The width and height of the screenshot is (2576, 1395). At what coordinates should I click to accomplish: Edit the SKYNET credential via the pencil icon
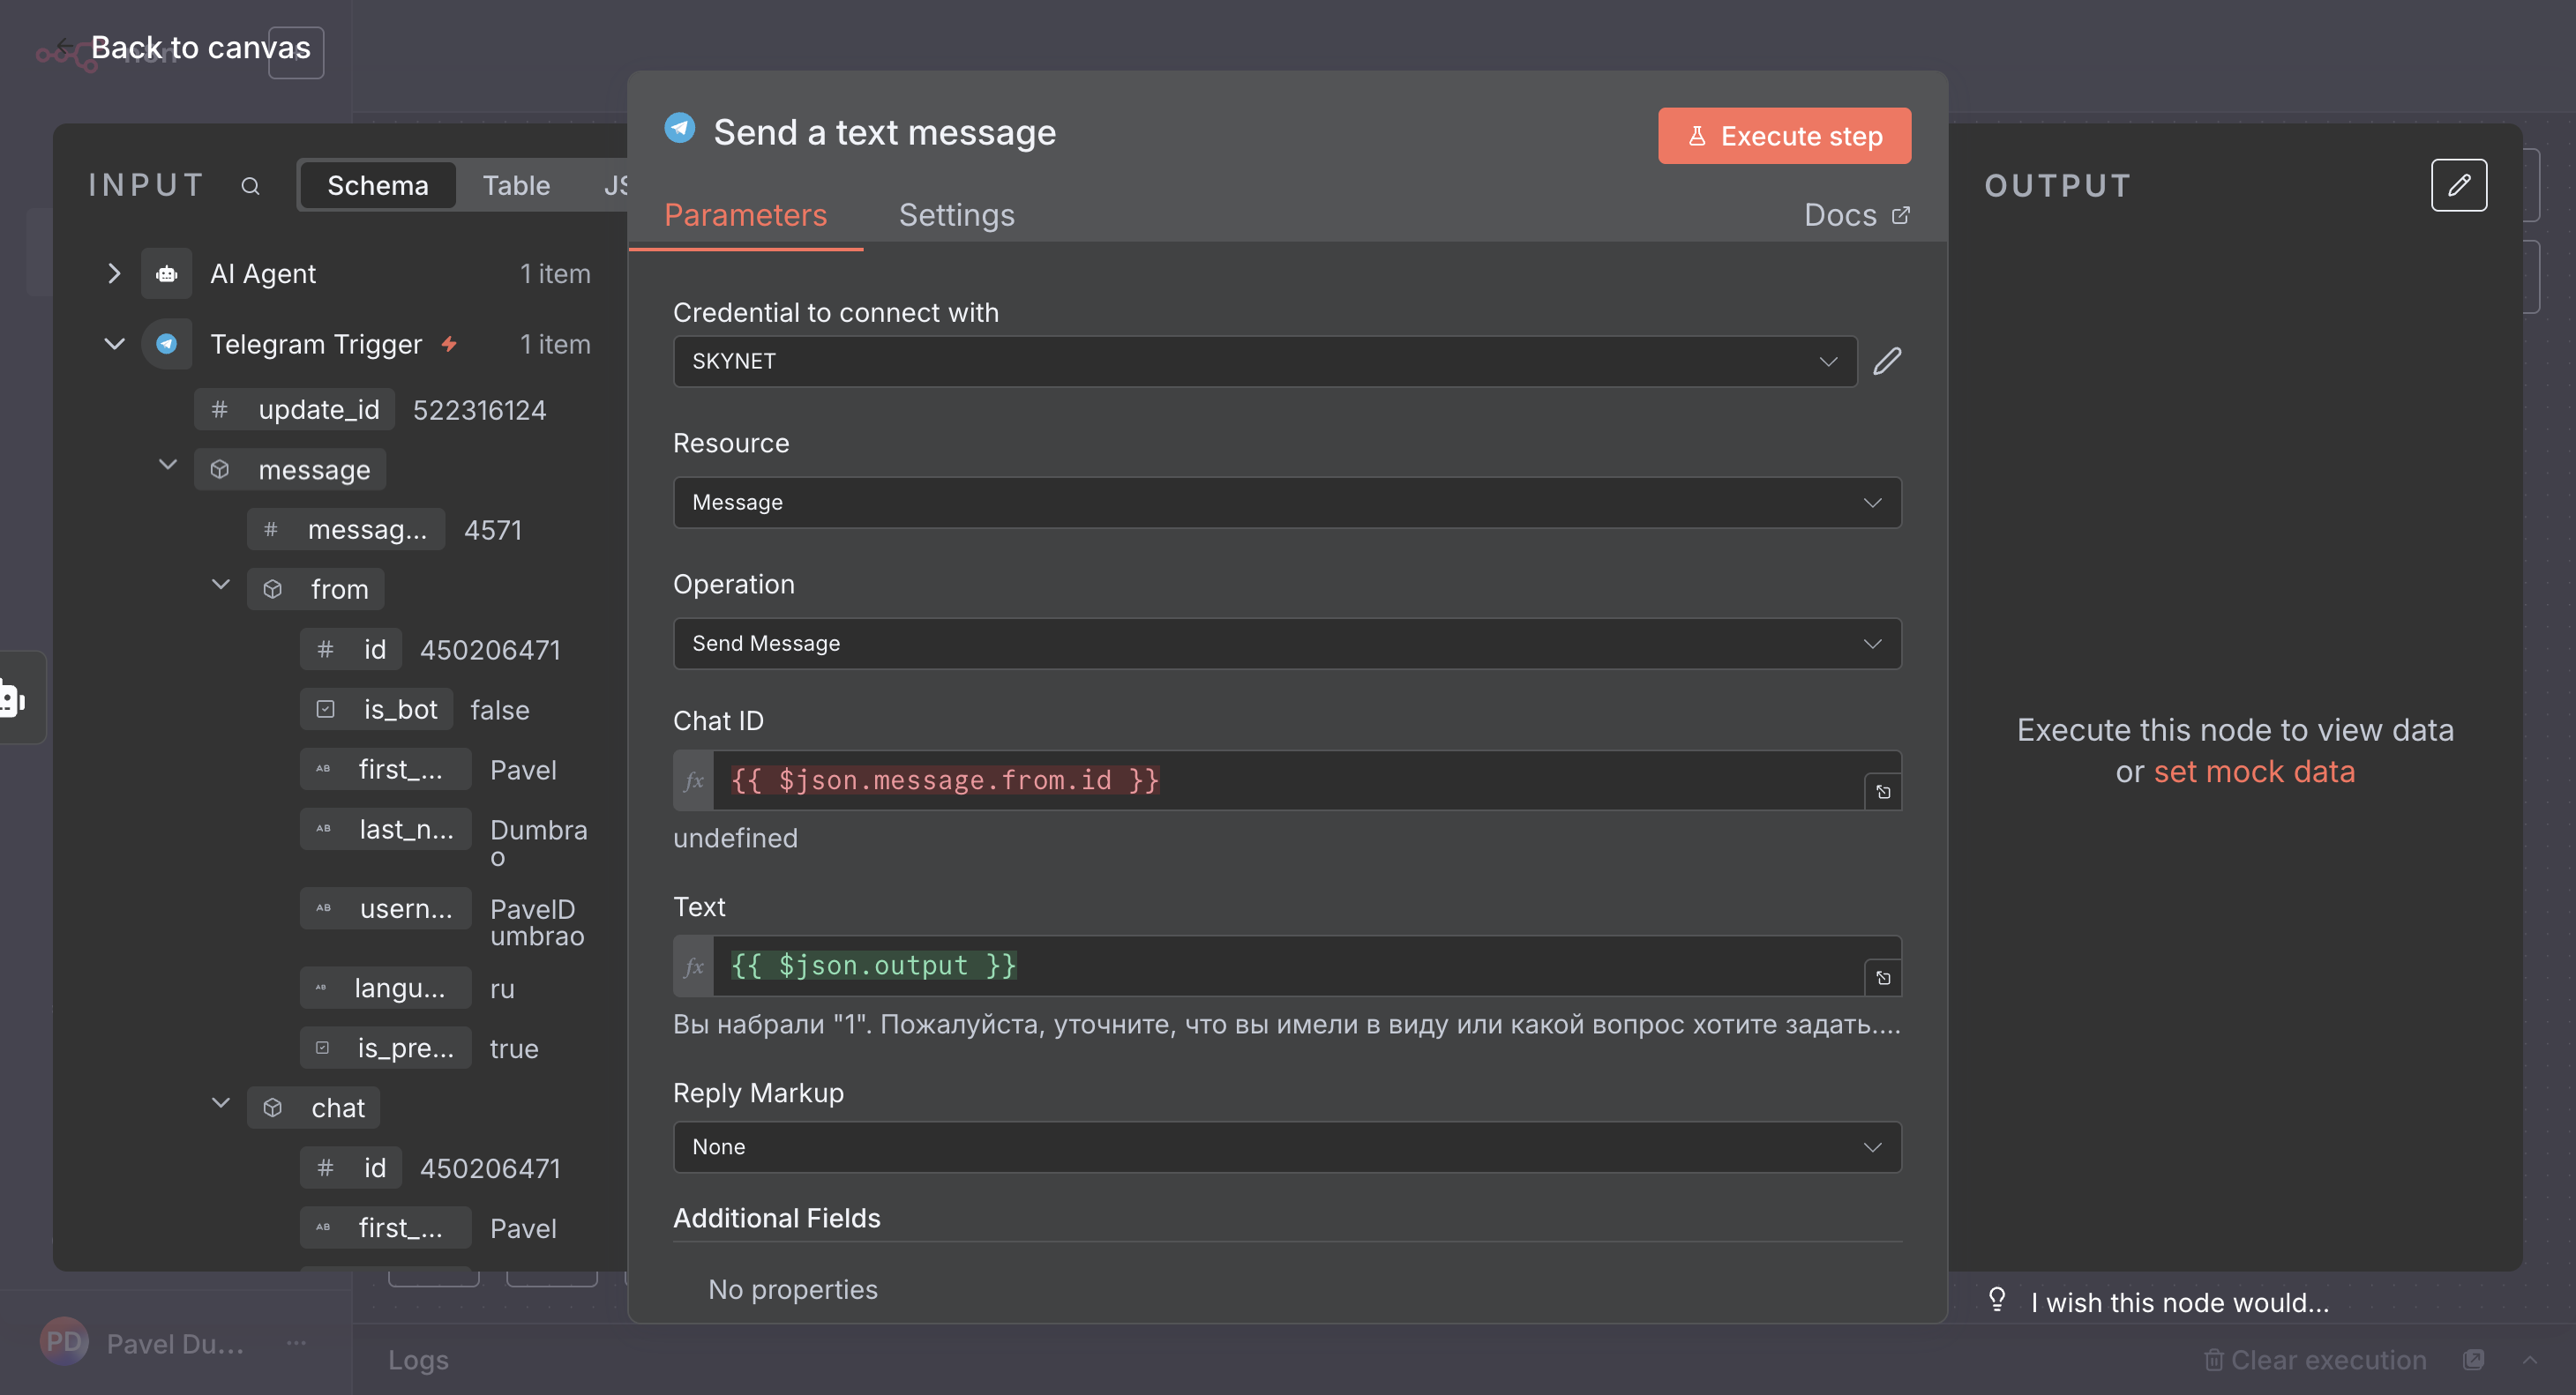tap(1886, 361)
